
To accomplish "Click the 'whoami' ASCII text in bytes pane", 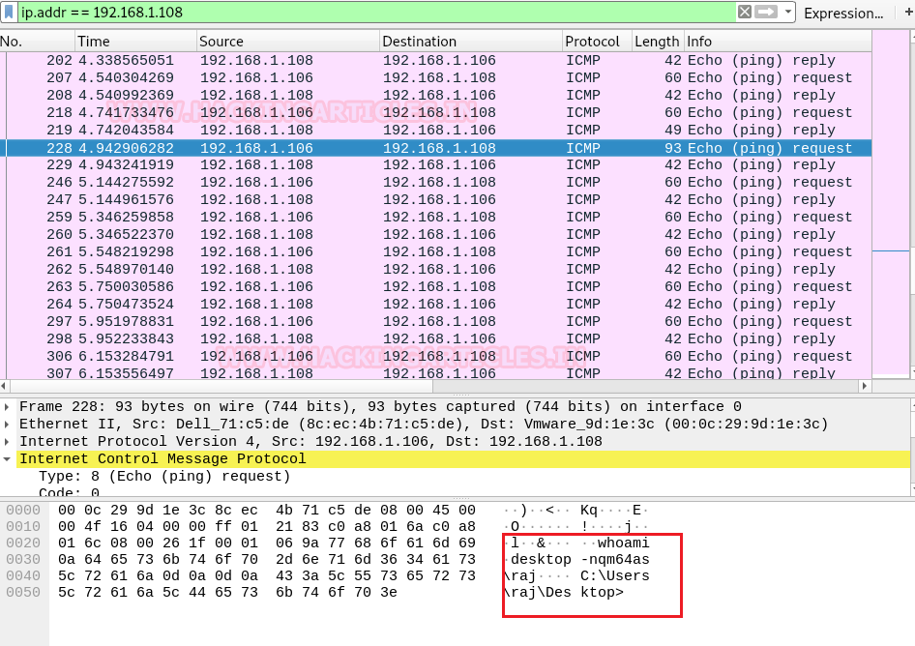I will [x=623, y=543].
